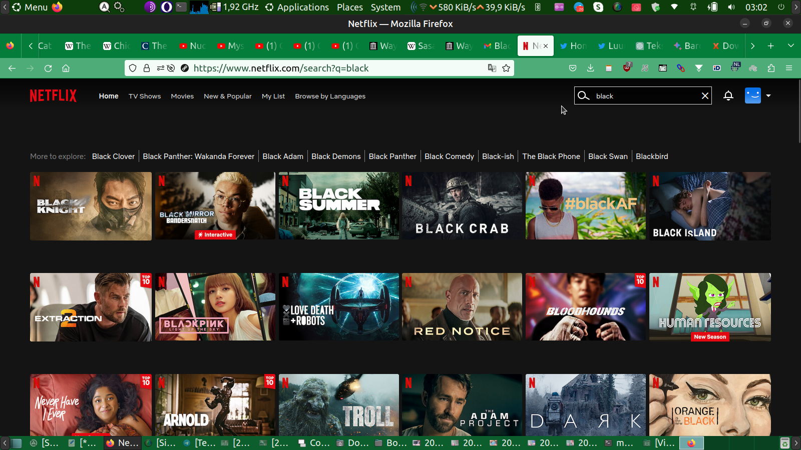The image size is (801, 450).
Task: Open the Red Notice title card
Action: 462,307
